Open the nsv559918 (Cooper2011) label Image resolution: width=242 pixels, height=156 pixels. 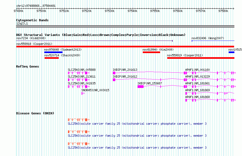coord(34,44)
